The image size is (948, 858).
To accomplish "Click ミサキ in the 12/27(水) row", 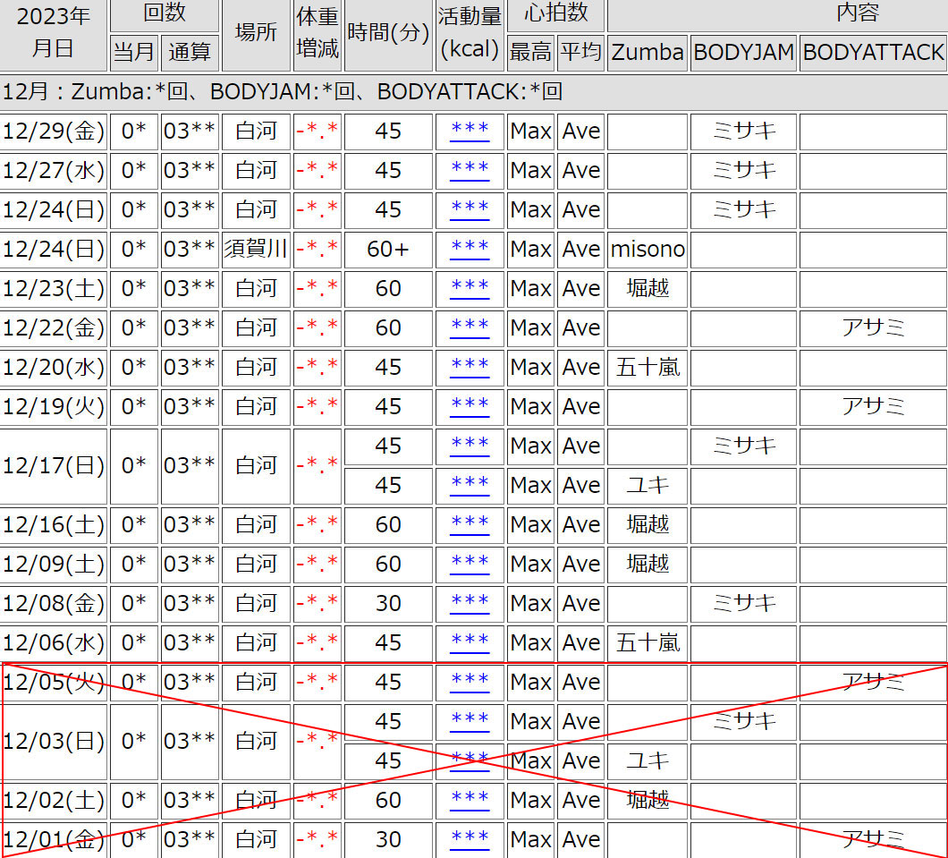I will click(744, 171).
